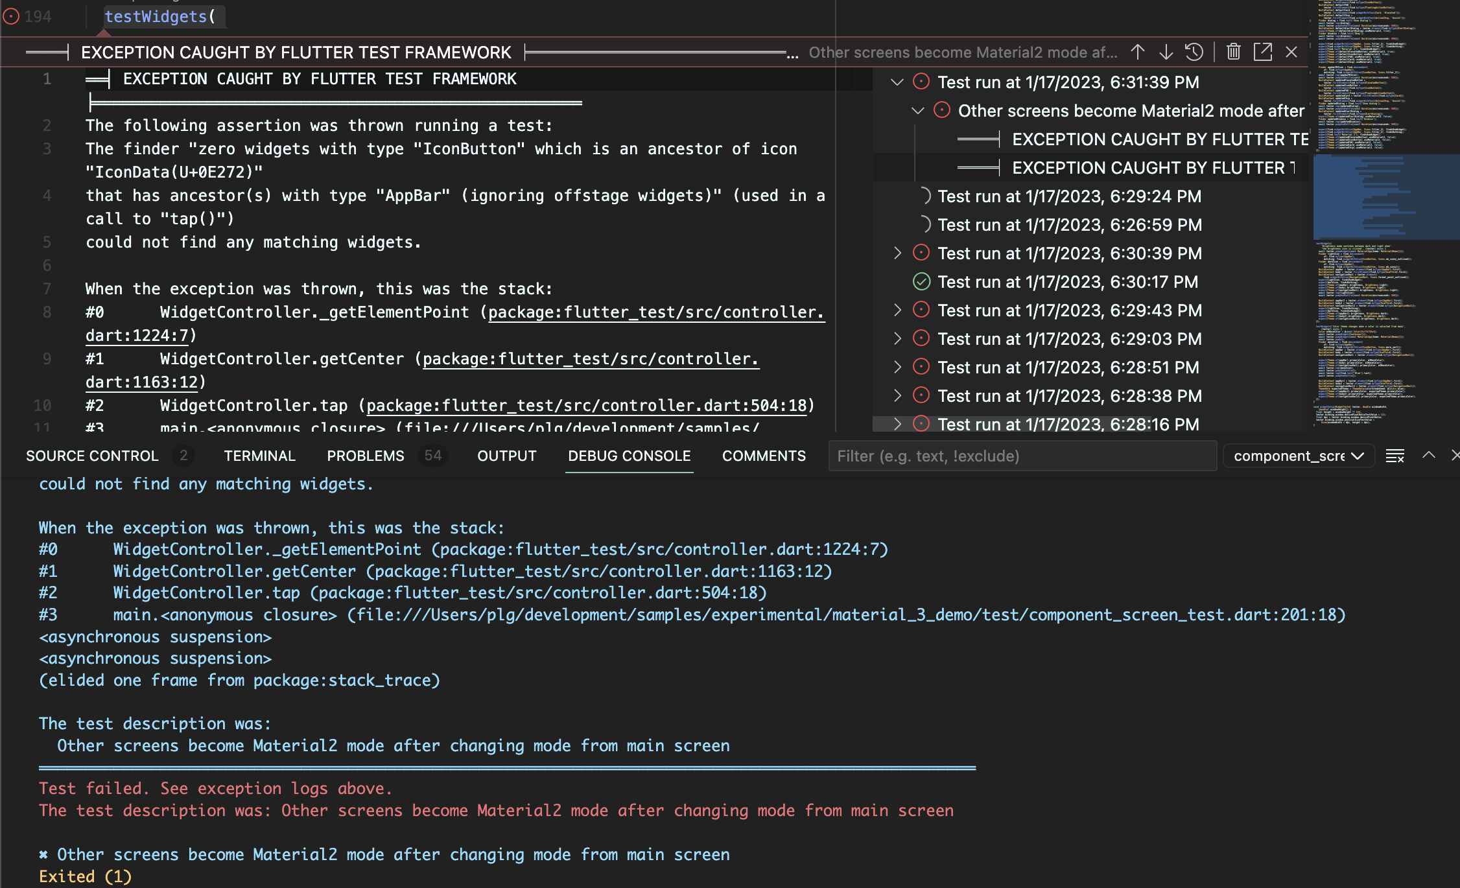Click failed test marker beside line 194
1460x888 pixels.
(x=11, y=16)
